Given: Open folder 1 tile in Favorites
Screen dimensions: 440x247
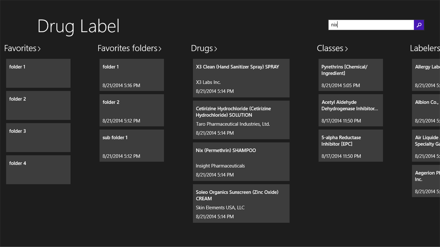Looking at the screenshot, I should point(38,73).
